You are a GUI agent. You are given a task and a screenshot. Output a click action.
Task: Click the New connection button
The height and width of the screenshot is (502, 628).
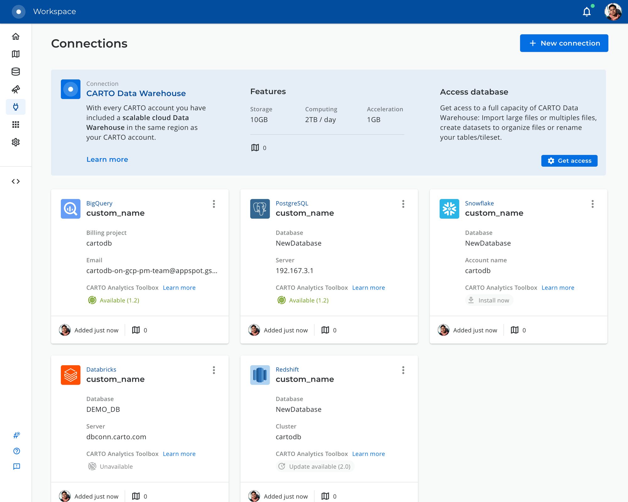564,43
